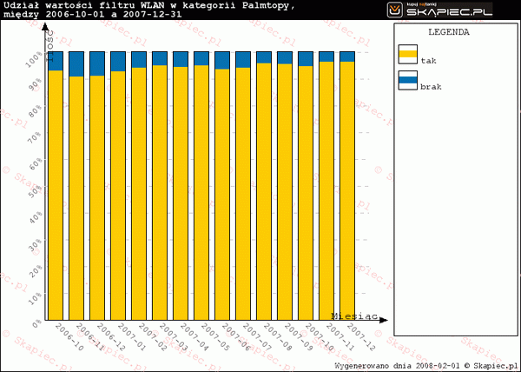This screenshot has height=372, width=521.
Task: Click the blue segment of the 2007-05 bar
Action: 201,58
